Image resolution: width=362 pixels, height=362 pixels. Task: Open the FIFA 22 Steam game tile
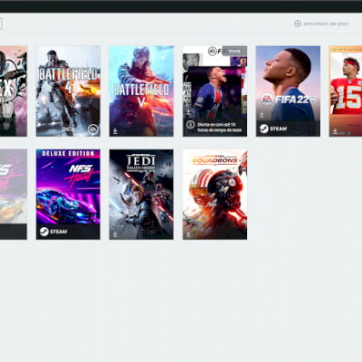point(288,91)
